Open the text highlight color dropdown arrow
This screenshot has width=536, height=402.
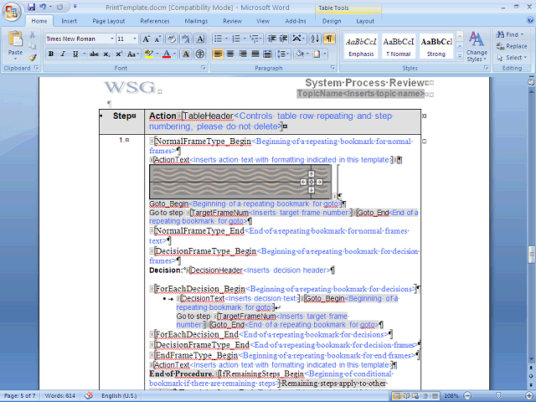click(x=157, y=54)
